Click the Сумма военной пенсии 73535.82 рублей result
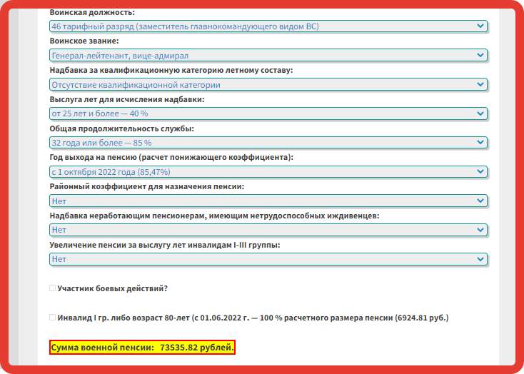The height and width of the screenshot is (374, 524). click(142, 348)
